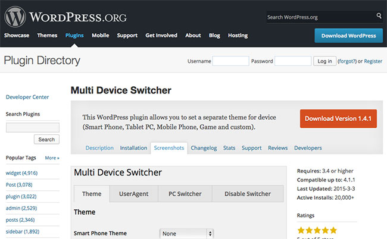Switch to the Description tab
This screenshot has height=239, width=387.
(x=99, y=148)
